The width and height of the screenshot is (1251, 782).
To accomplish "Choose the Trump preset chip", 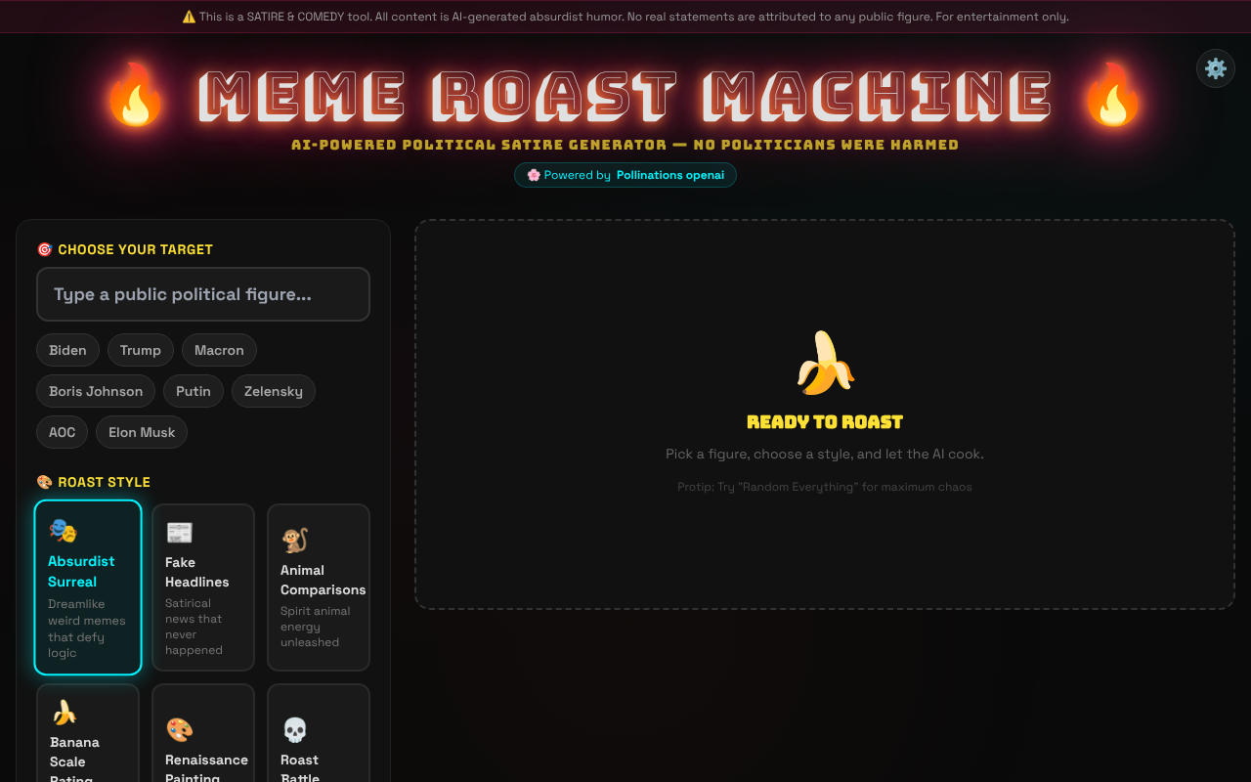I will (x=141, y=350).
